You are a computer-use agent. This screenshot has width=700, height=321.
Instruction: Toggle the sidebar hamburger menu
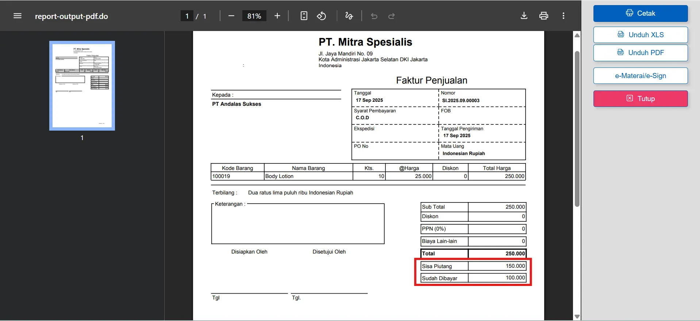point(17,16)
